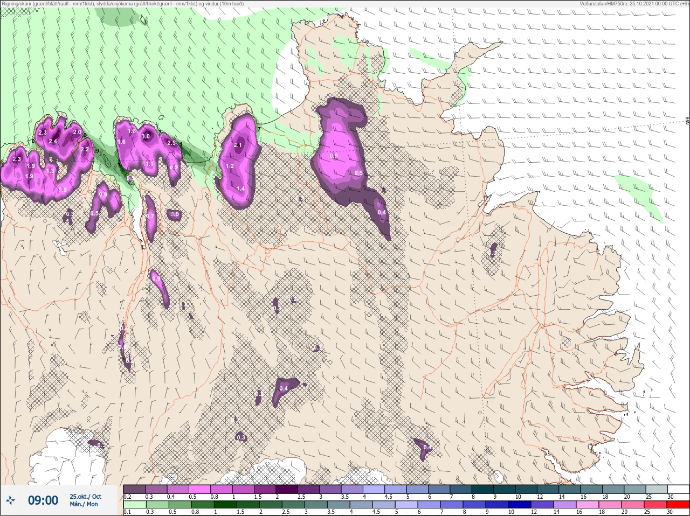
Task: Click the '25.okt./ Oct' date text
Action: pyautogui.click(x=85, y=497)
